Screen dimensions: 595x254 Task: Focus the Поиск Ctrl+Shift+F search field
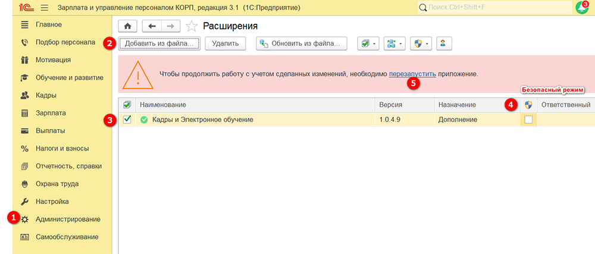[494, 8]
